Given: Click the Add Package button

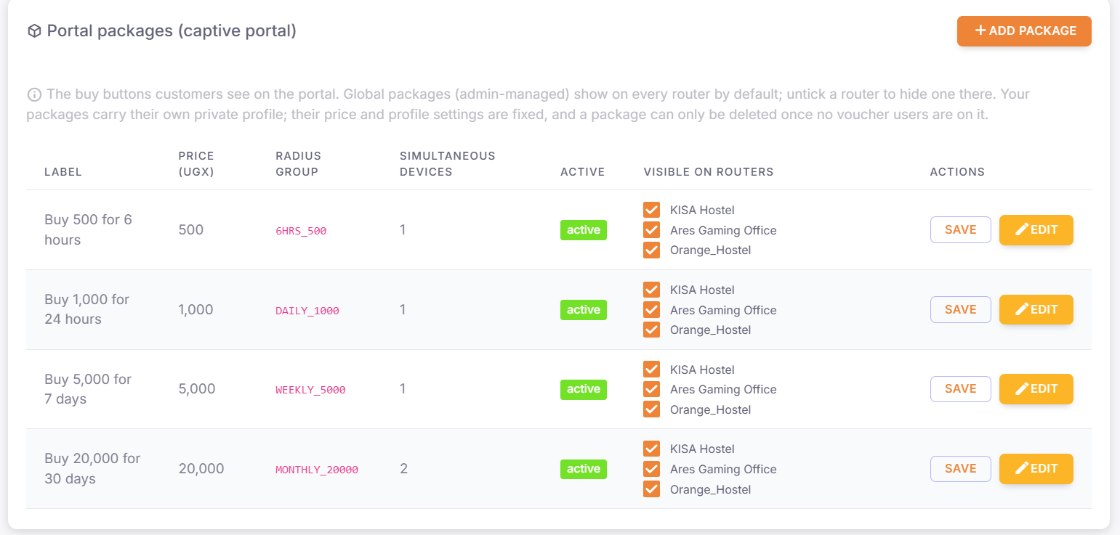Looking at the screenshot, I should click(x=1024, y=31).
